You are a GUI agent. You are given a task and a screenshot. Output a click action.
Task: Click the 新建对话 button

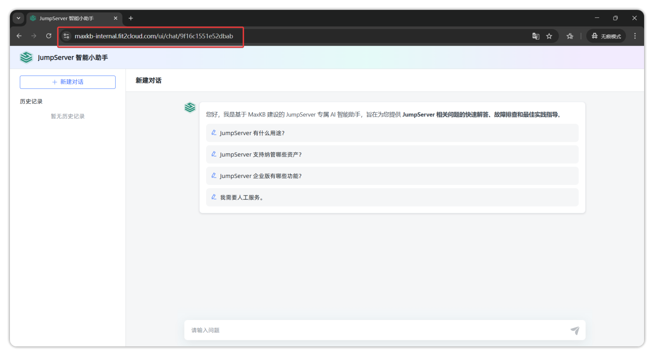68,82
